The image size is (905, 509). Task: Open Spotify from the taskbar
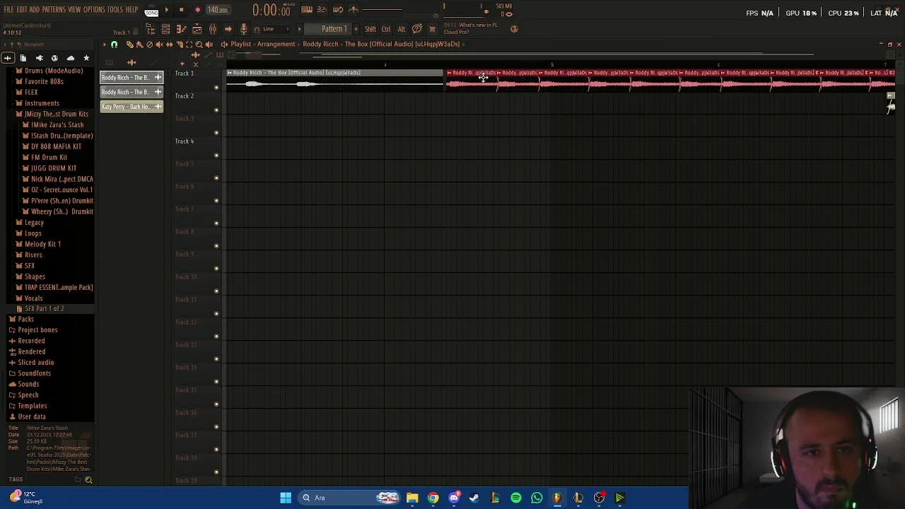coord(516,498)
